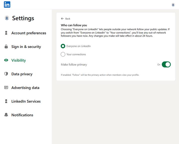Screen dimensions: 179x144
Task: Click the description paragraph about out-of-network followers
Action: [x=115, y=33]
